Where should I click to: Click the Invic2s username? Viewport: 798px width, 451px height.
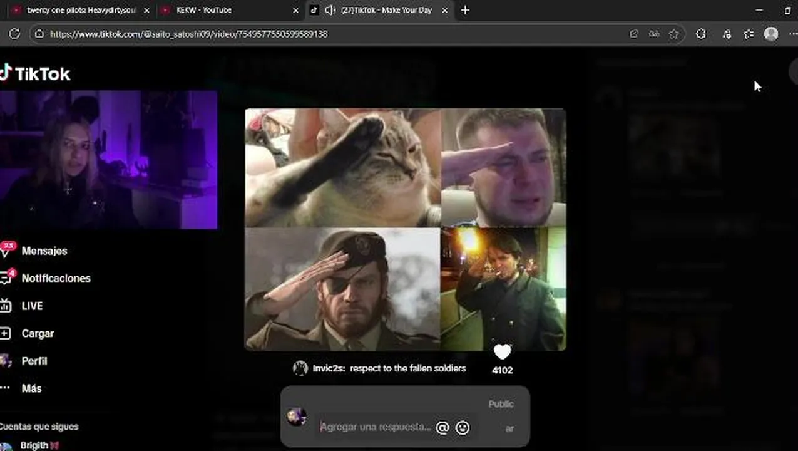[328, 368]
